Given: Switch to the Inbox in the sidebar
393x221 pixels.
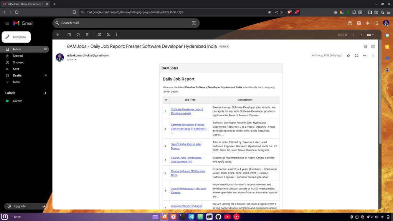Looking at the screenshot, I should 17,49.
